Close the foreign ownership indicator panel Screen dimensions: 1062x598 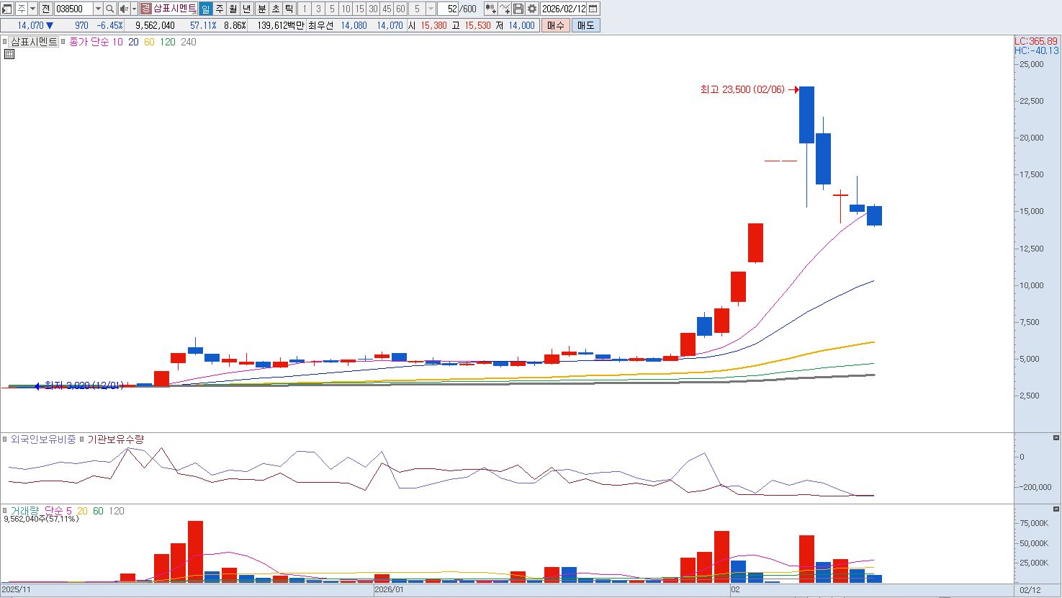(x=1056, y=438)
